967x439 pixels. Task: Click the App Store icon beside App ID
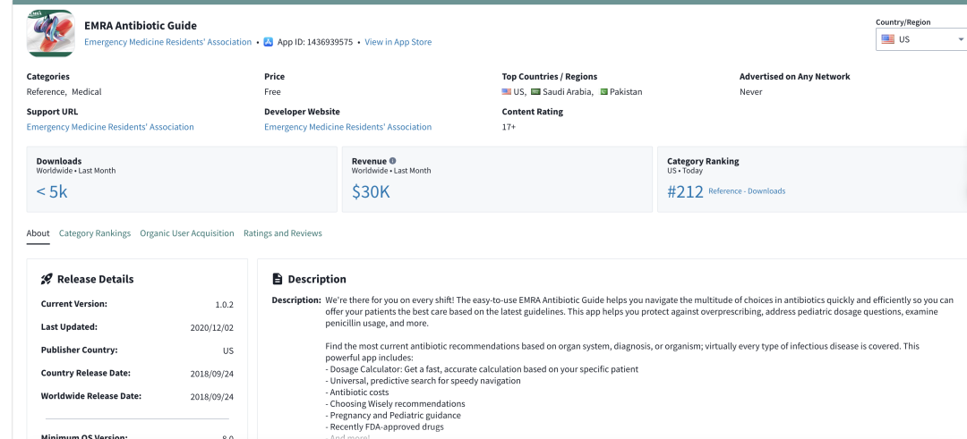pyautogui.click(x=269, y=42)
